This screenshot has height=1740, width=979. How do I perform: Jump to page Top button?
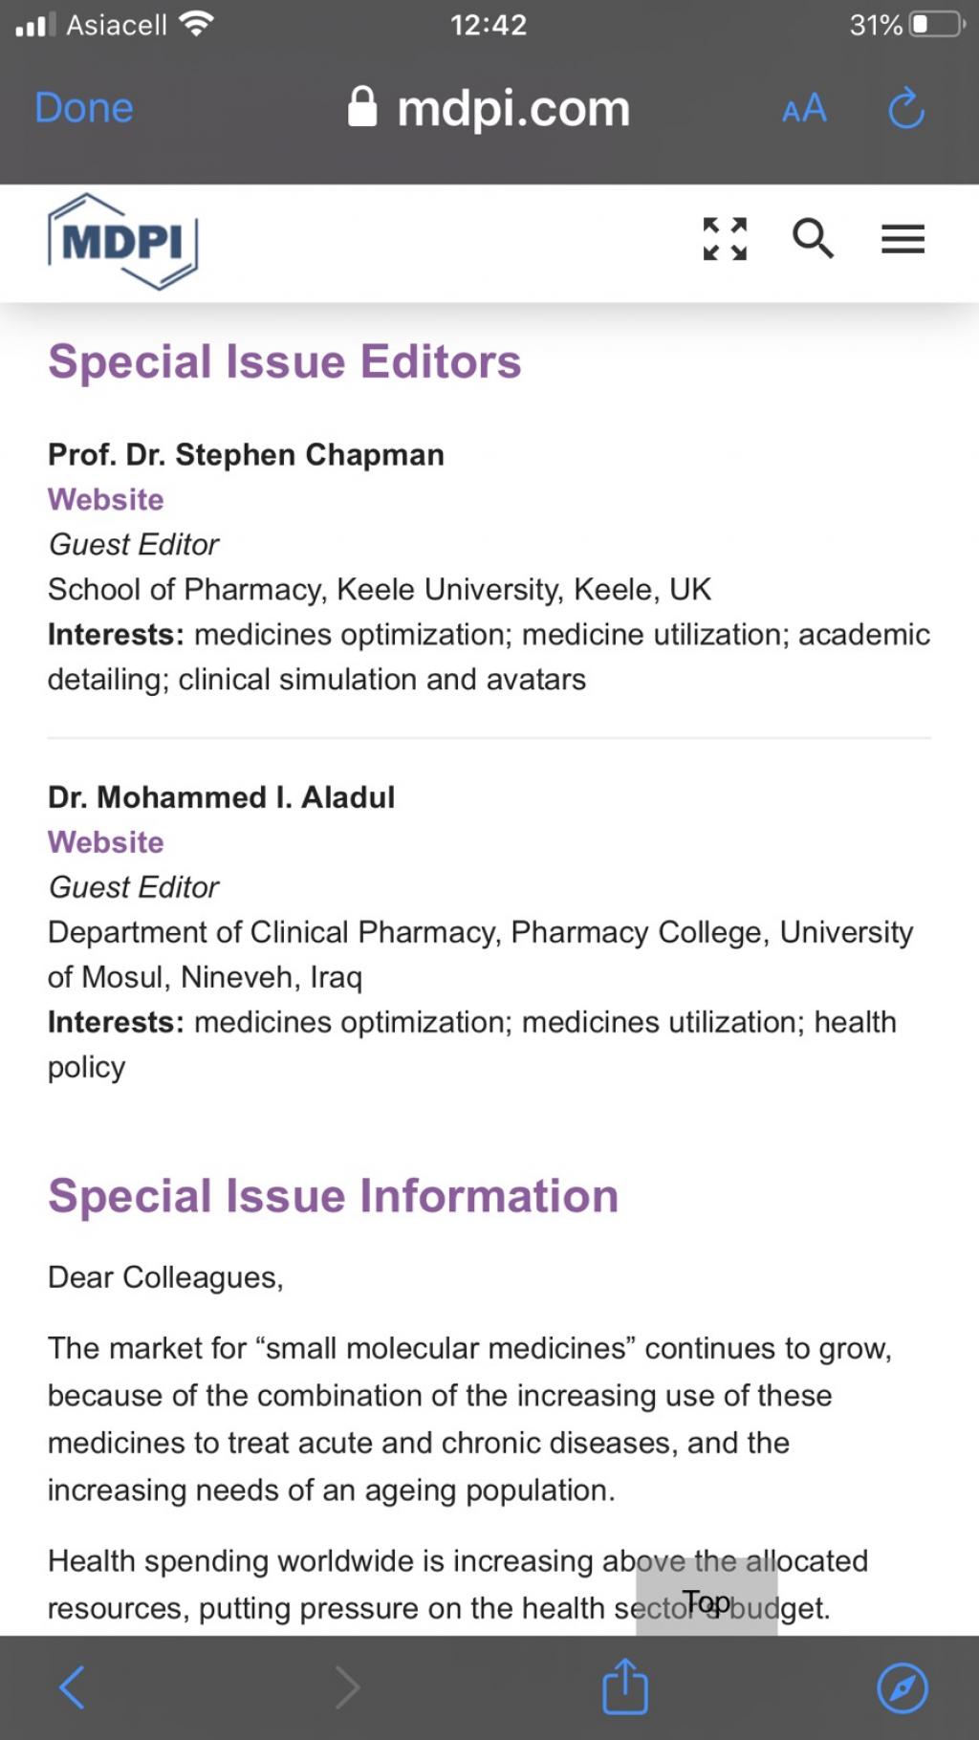click(707, 1601)
